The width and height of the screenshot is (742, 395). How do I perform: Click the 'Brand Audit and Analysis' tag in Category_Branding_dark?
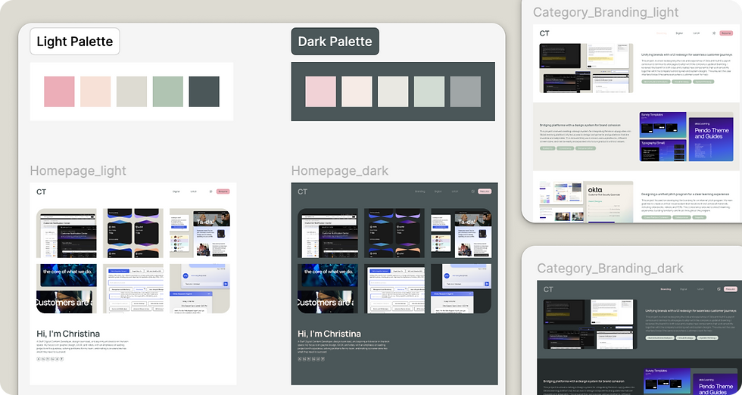pyautogui.click(x=659, y=337)
